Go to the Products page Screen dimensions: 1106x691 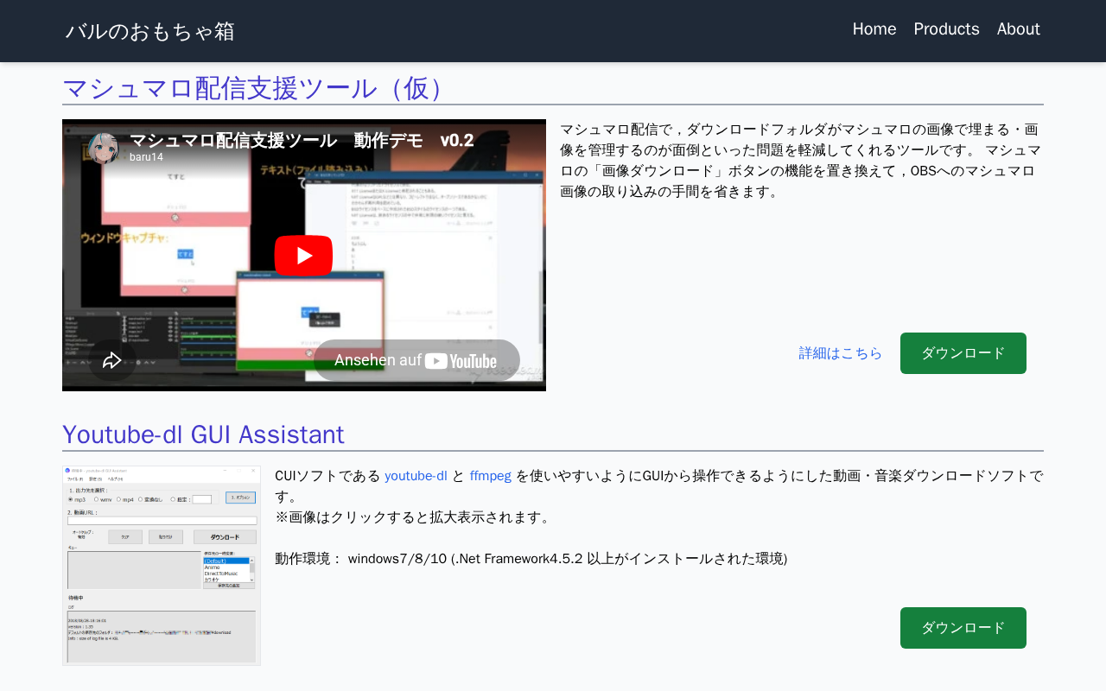[946, 29]
